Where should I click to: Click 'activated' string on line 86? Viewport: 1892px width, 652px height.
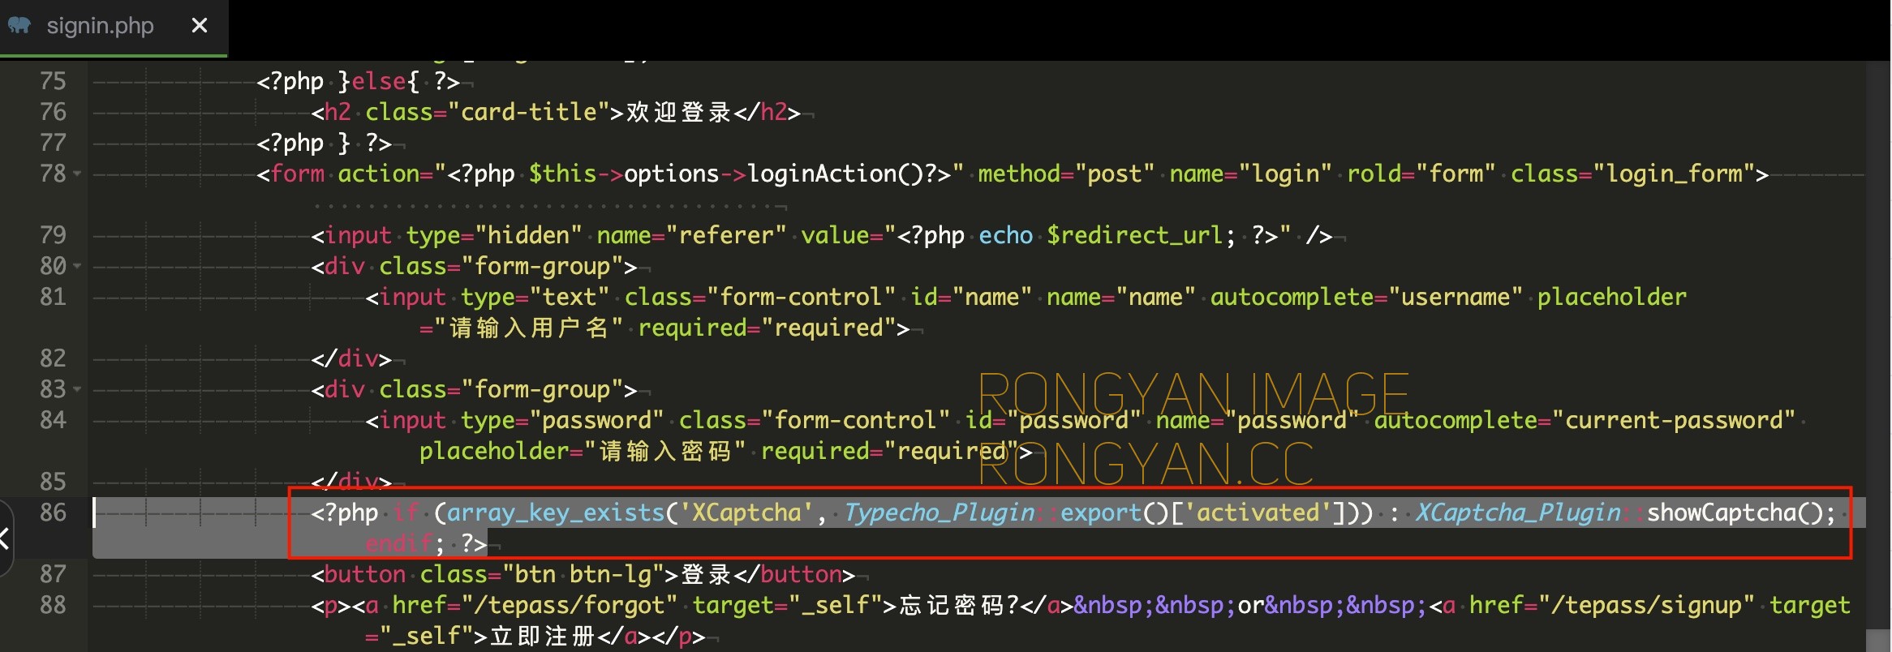click(1258, 513)
